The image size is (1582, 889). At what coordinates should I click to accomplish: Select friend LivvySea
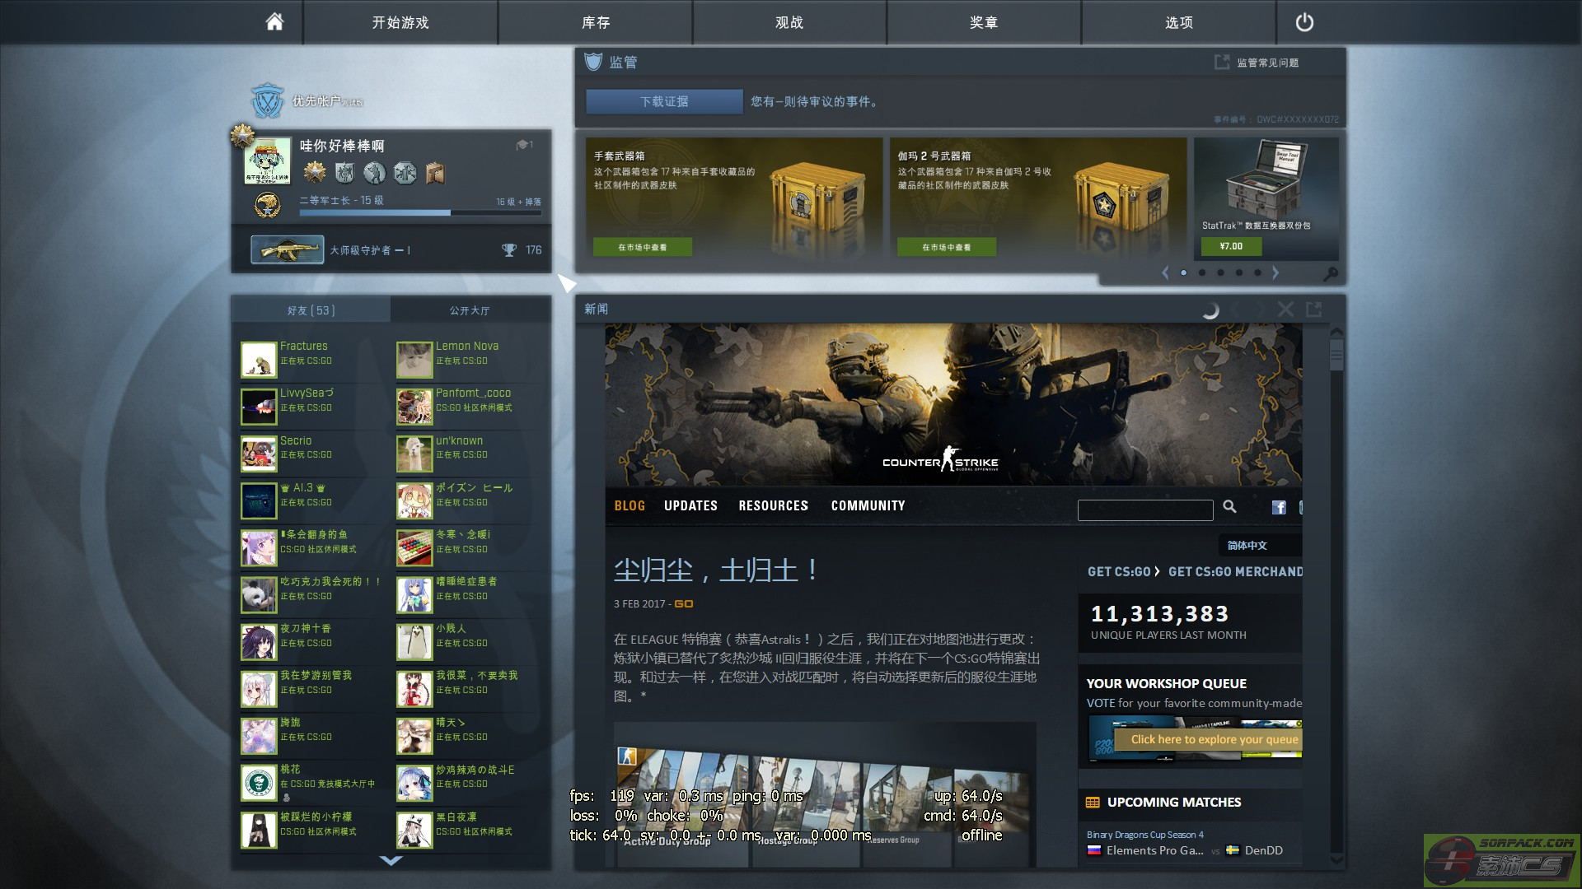point(316,407)
